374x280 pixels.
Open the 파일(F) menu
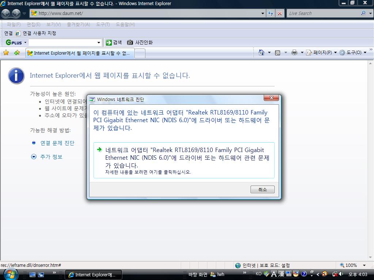click(14, 24)
